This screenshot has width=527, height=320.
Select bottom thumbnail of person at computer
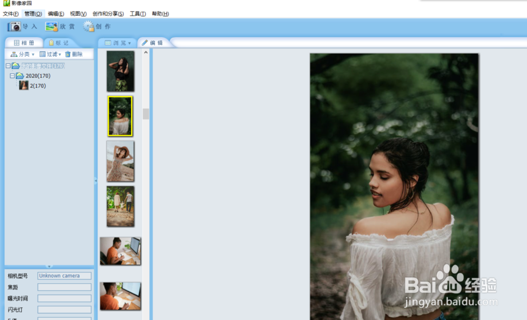click(x=120, y=296)
